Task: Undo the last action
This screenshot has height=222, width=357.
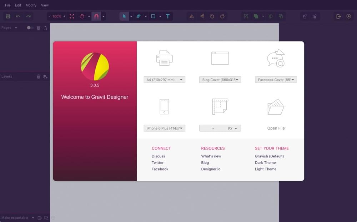Action: pos(18,16)
